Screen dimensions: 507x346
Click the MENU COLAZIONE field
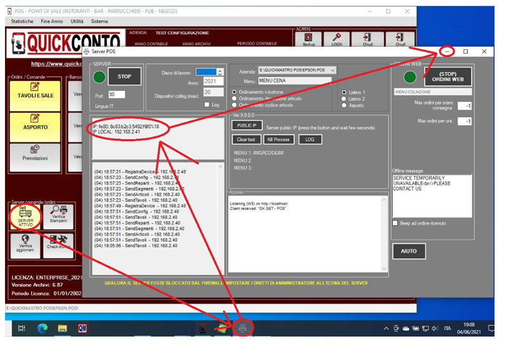point(433,92)
